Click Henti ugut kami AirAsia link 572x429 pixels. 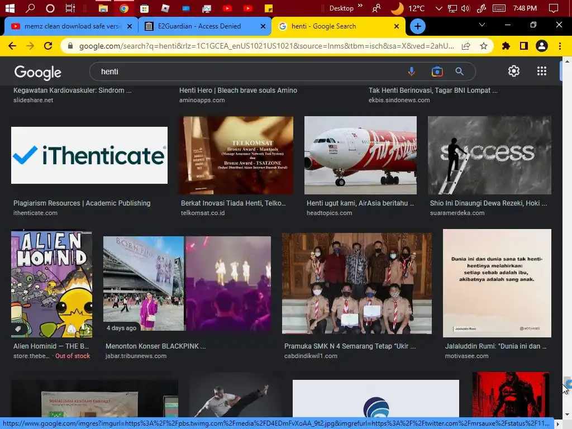tap(360, 203)
